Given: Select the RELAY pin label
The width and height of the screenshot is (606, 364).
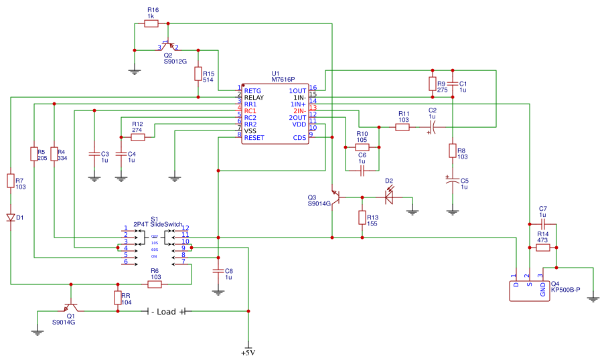Looking at the screenshot, I should click(x=254, y=98).
